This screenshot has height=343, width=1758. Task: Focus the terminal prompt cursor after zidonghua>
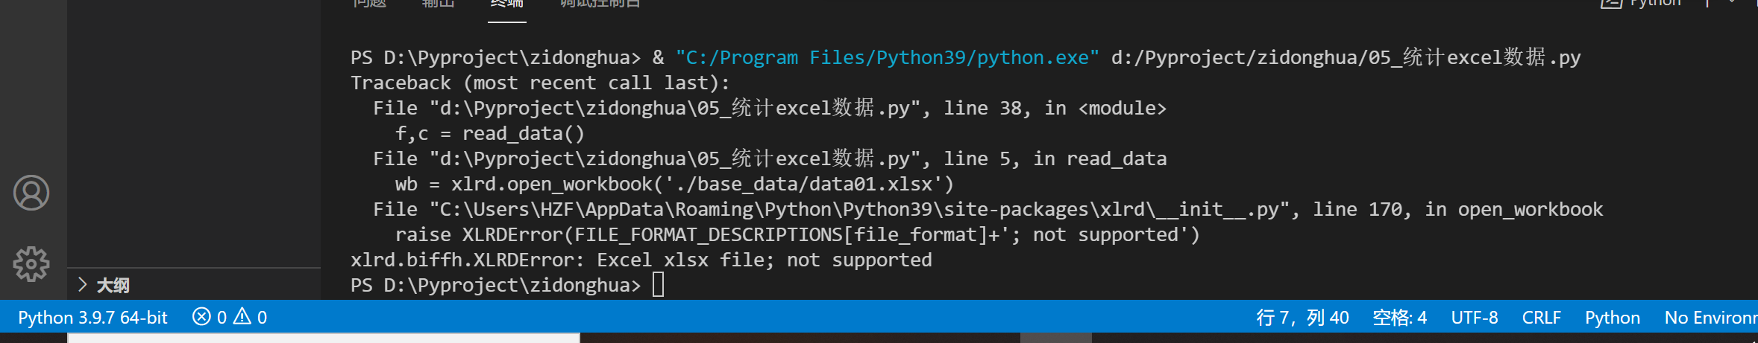658,285
